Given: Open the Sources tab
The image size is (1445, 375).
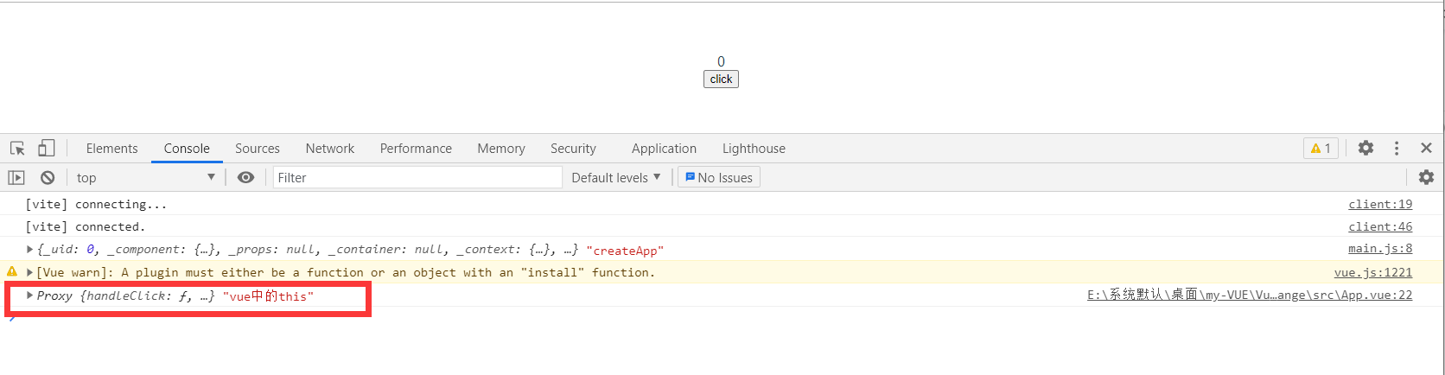Looking at the screenshot, I should point(258,148).
